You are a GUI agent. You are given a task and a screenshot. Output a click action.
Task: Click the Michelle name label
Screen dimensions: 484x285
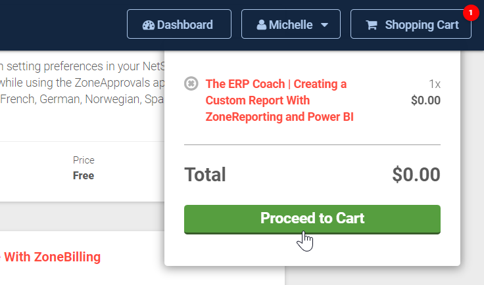pos(291,25)
